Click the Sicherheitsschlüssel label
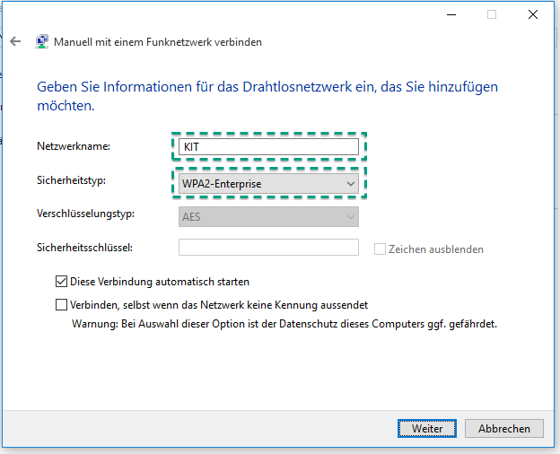Viewport: 560px width, 454px height. [x=84, y=247]
